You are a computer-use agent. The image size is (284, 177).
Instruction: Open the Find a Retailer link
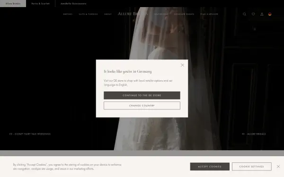click(209, 14)
